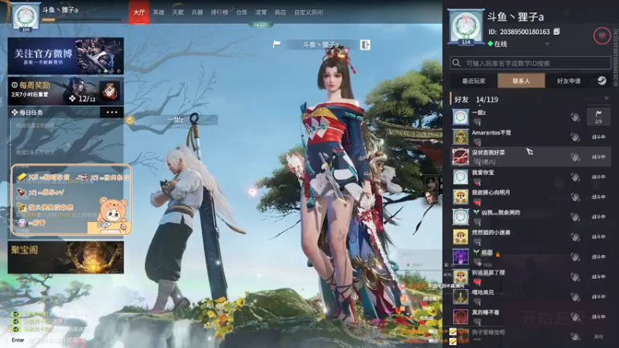Wave at friend 我爱你宝
Screen dimensions: 619x348
[575, 177]
